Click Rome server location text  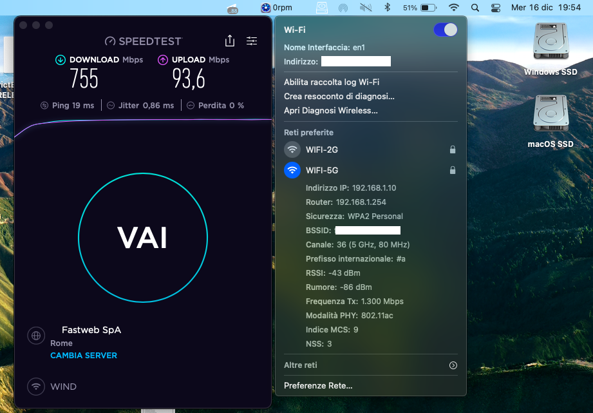(x=61, y=343)
